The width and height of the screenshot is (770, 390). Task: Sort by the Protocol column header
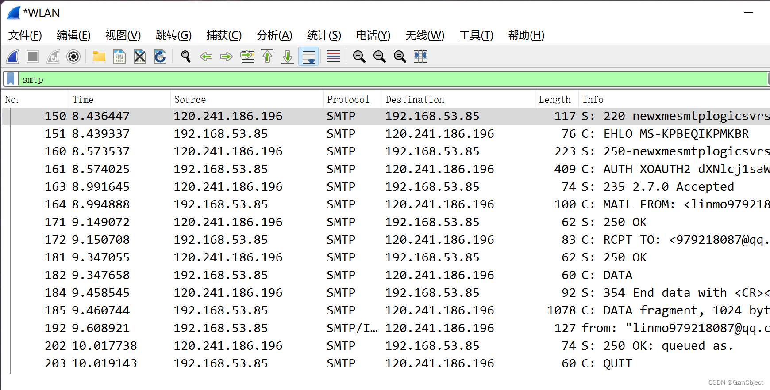point(353,100)
